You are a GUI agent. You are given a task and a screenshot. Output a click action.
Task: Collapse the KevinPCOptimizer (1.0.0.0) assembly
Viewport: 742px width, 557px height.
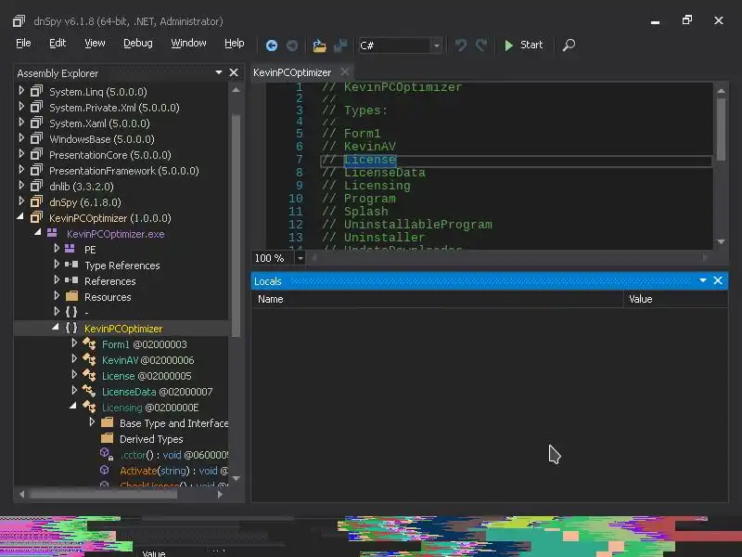tap(20, 217)
